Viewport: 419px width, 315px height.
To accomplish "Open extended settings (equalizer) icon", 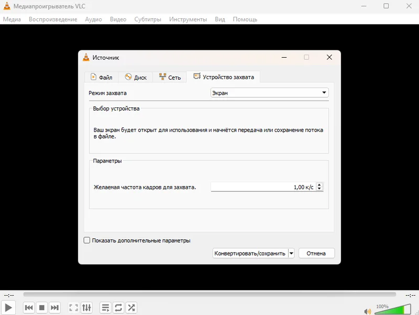I will pos(86,308).
